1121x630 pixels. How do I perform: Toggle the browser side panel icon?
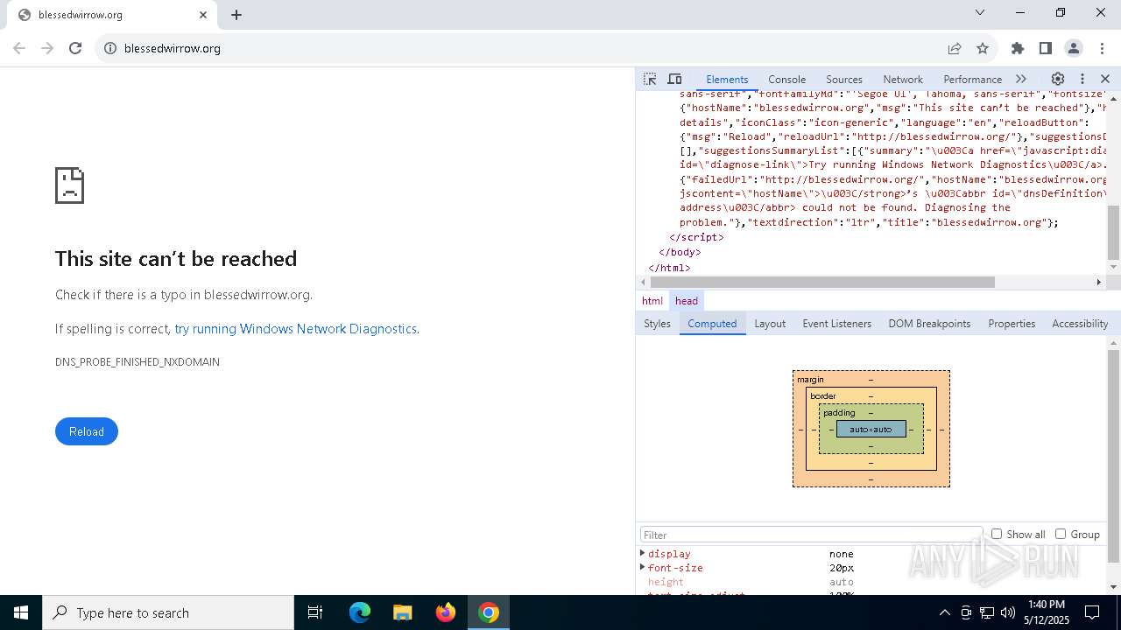[1046, 48]
